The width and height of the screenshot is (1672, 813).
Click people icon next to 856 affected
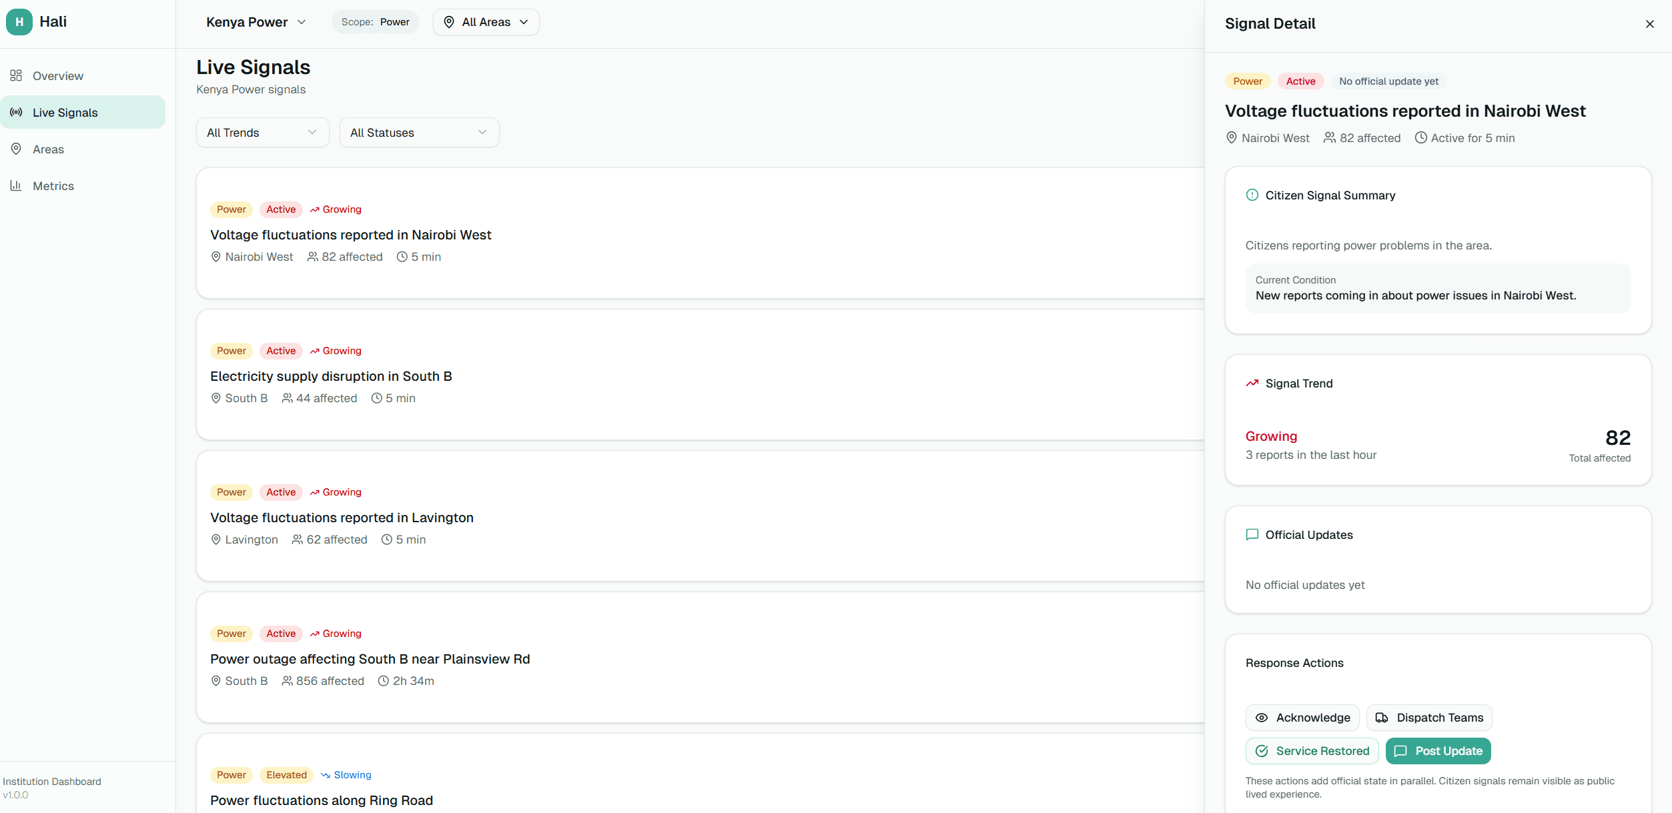pyautogui.click(x=287, y=681)
